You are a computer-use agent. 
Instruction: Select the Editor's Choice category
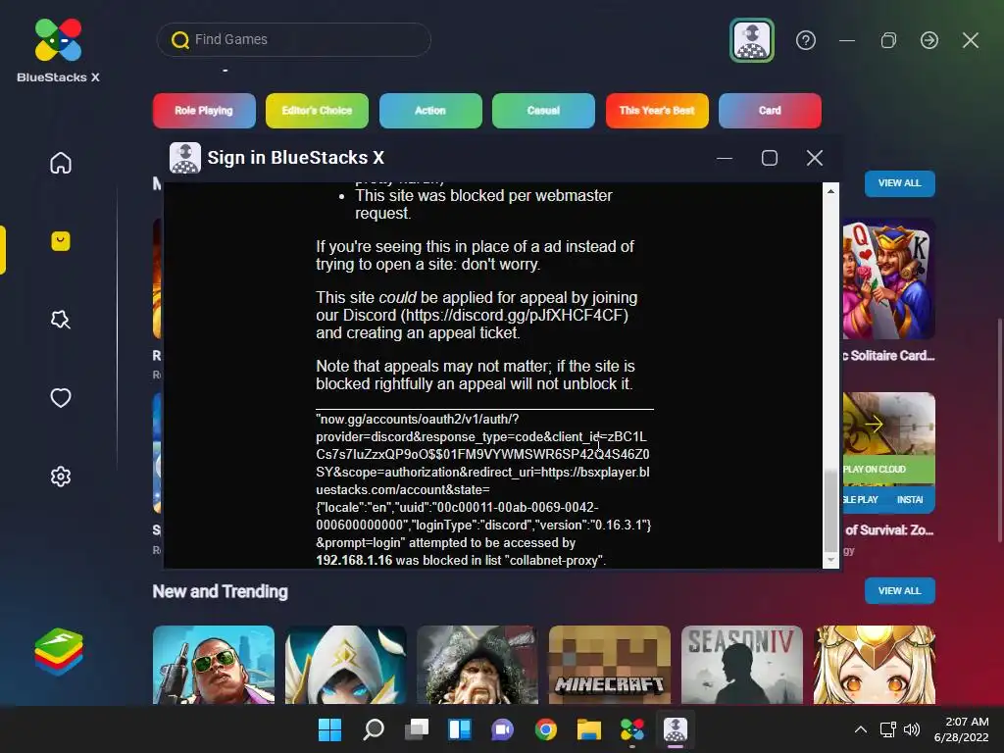click(x=317, y=110)
